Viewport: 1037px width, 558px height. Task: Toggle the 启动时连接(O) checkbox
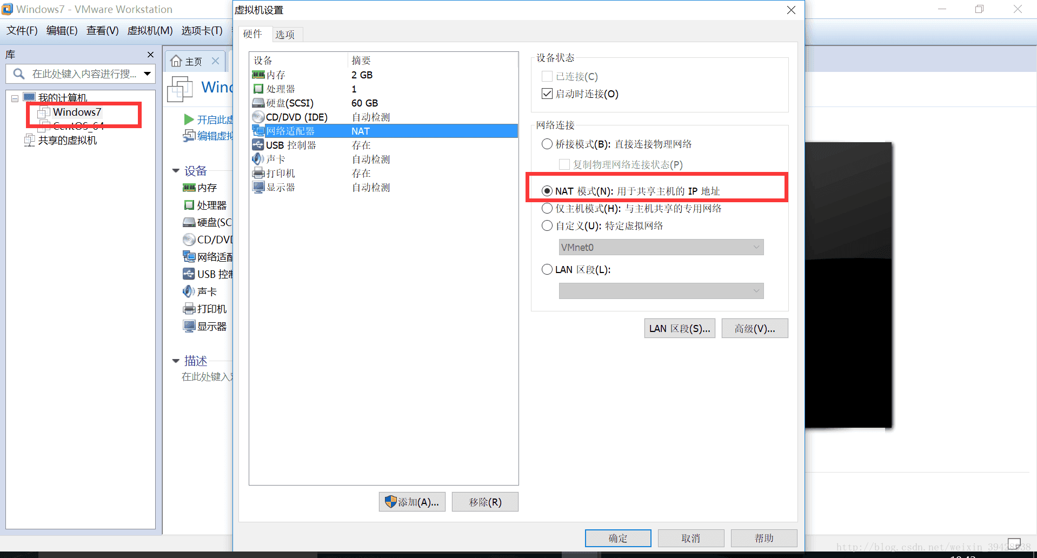(x=547, y=94)
